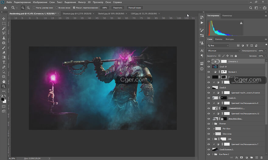Viewport: 268px width, 160px height.
Task: Expand the Cliff layer group
Action: click(213, 139)
